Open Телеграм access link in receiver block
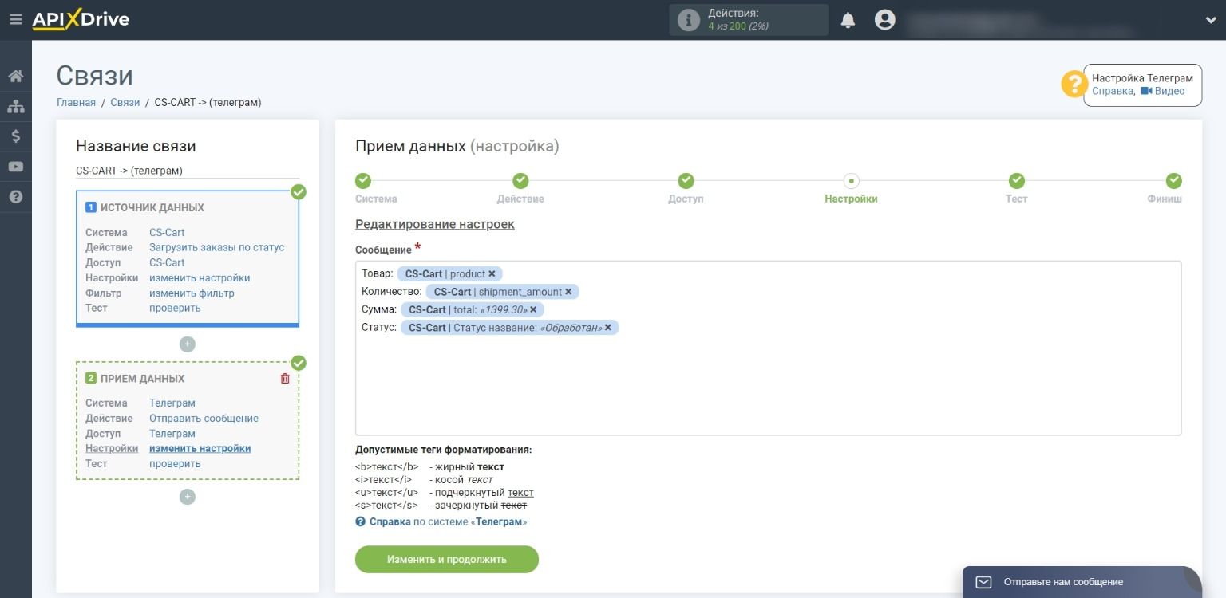1226x598 pixels. click(x=172, y=434)
